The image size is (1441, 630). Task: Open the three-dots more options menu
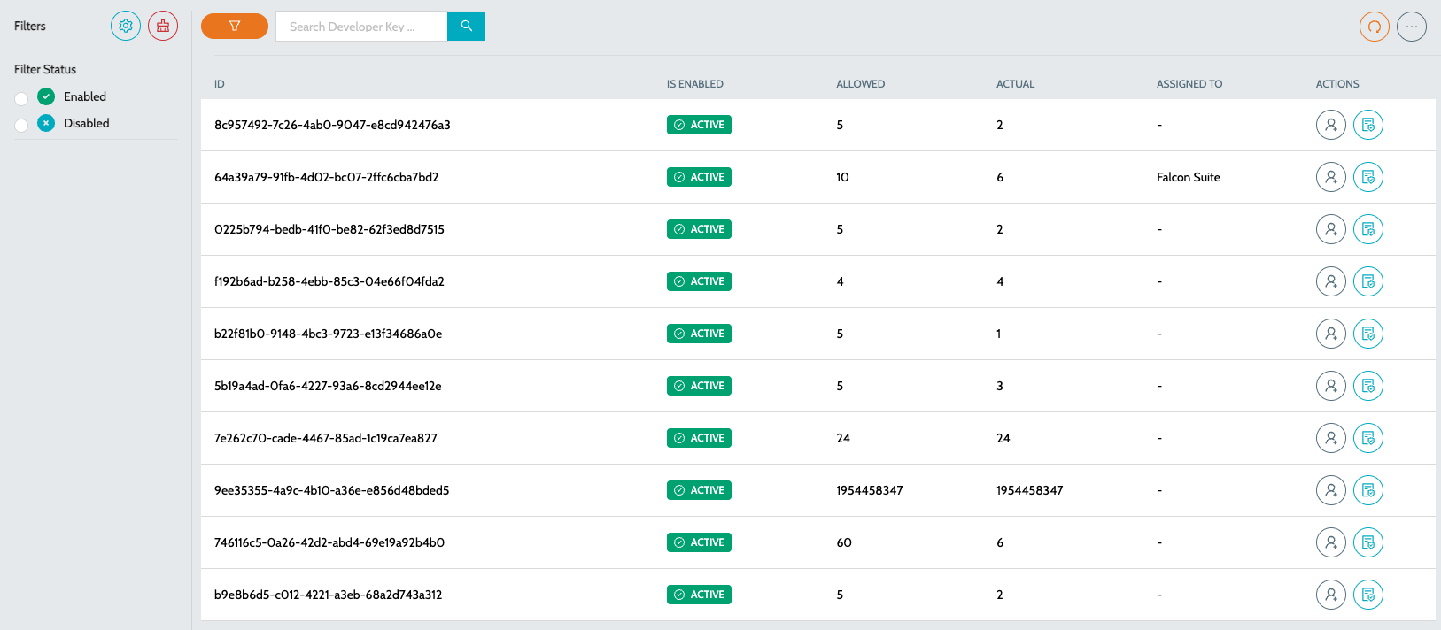tap(1411, 27)
